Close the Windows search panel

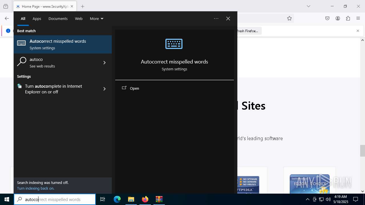(x=228, y=19)
